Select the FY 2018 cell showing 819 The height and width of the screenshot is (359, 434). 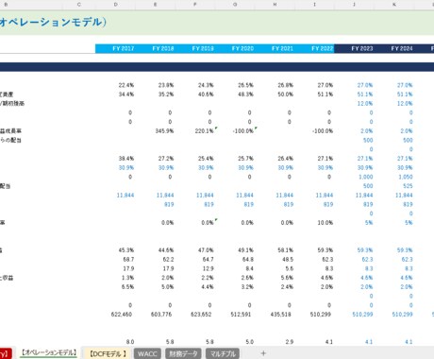point(169,204)
